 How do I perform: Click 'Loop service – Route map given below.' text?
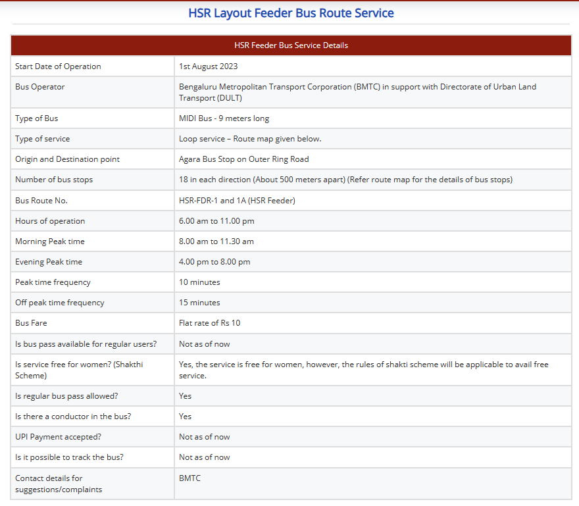click(x=250, y=139)
